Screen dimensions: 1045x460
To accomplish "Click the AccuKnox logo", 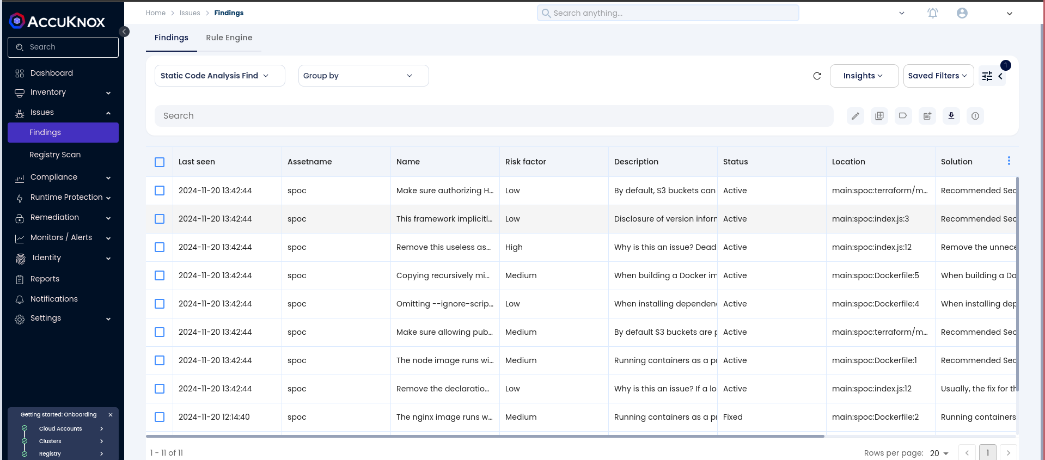I will (x=57, y=21).
